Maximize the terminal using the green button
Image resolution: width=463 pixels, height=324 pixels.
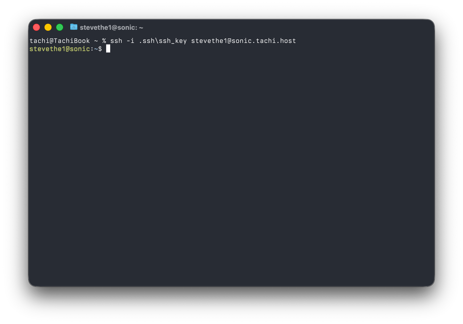[60, 27]
